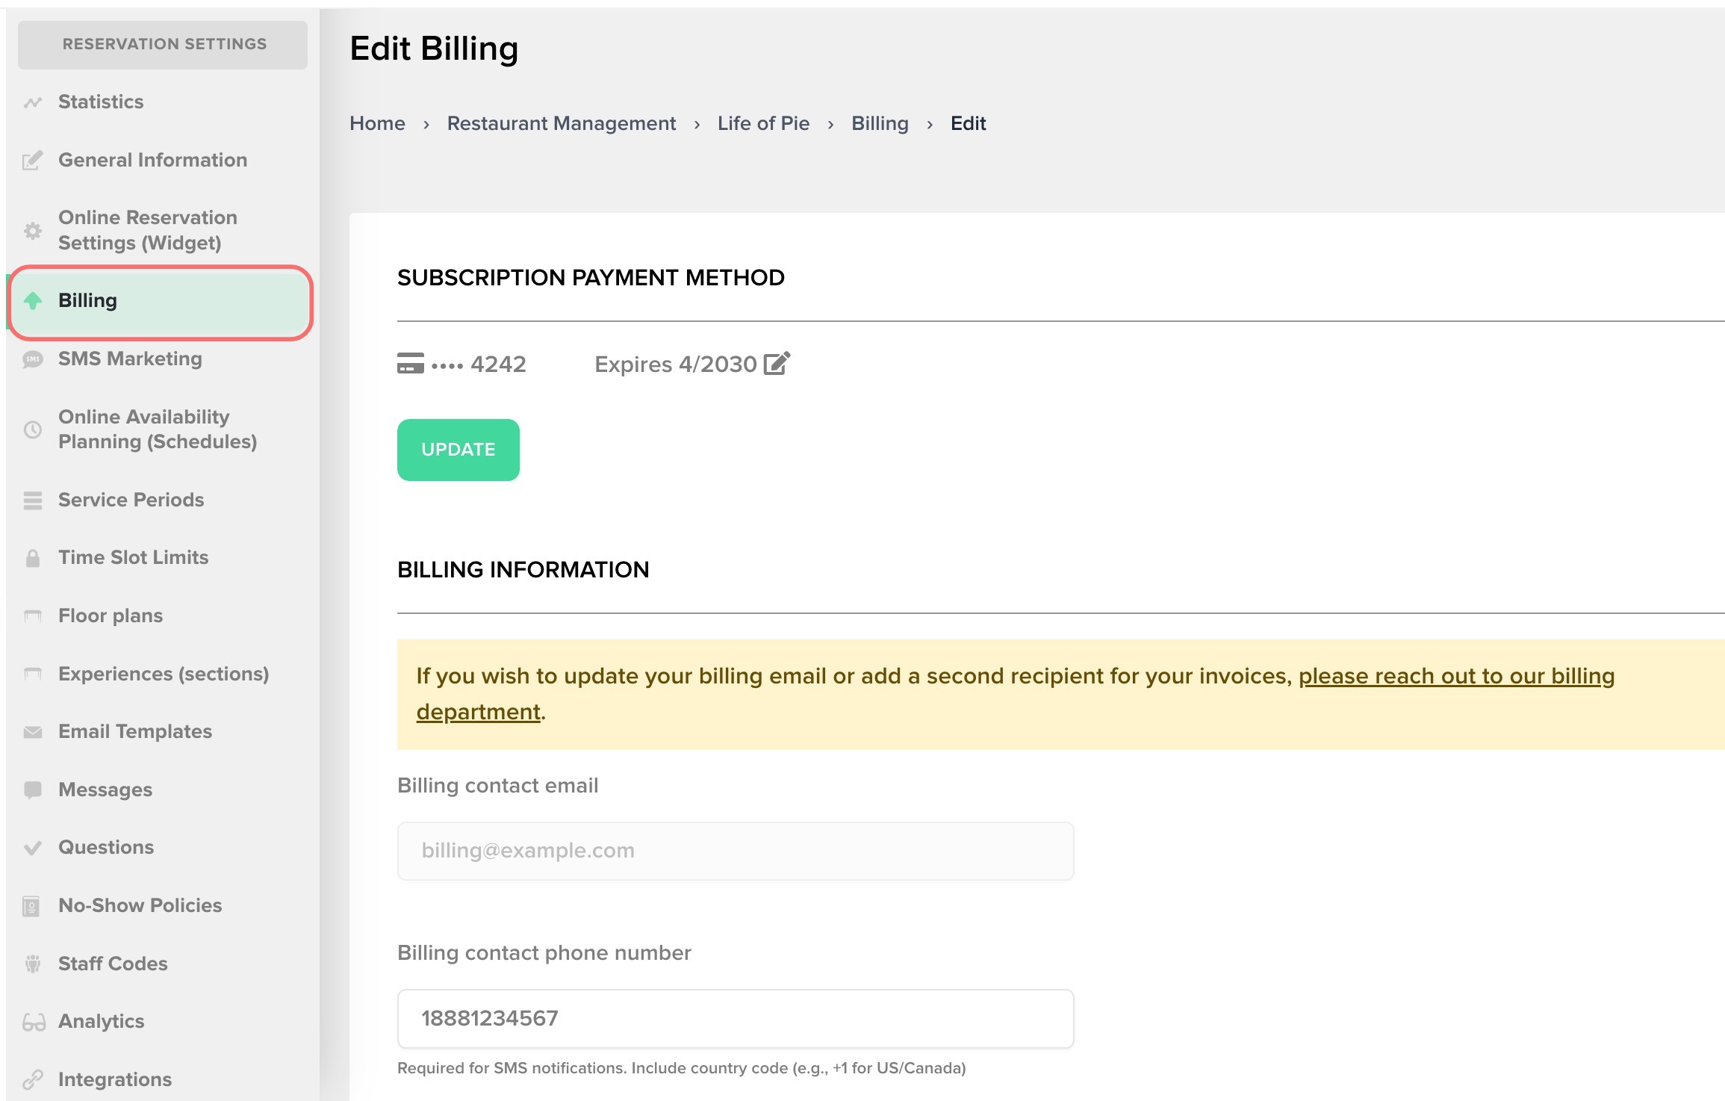Open the No-Show Policies menu item
Image resolution: width=1725 pixels, height=1101 pixels.
[x=140, y=905]
